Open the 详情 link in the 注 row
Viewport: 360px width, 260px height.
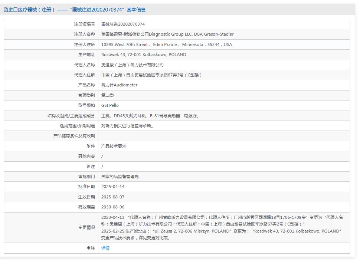(x=105, y=248)
